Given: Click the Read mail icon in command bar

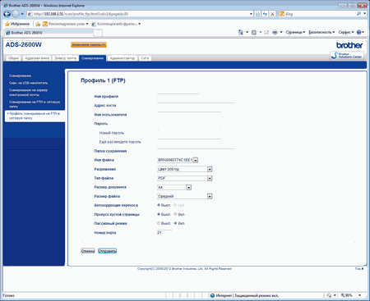Looking at the screenshot, I should coord(266,32).
